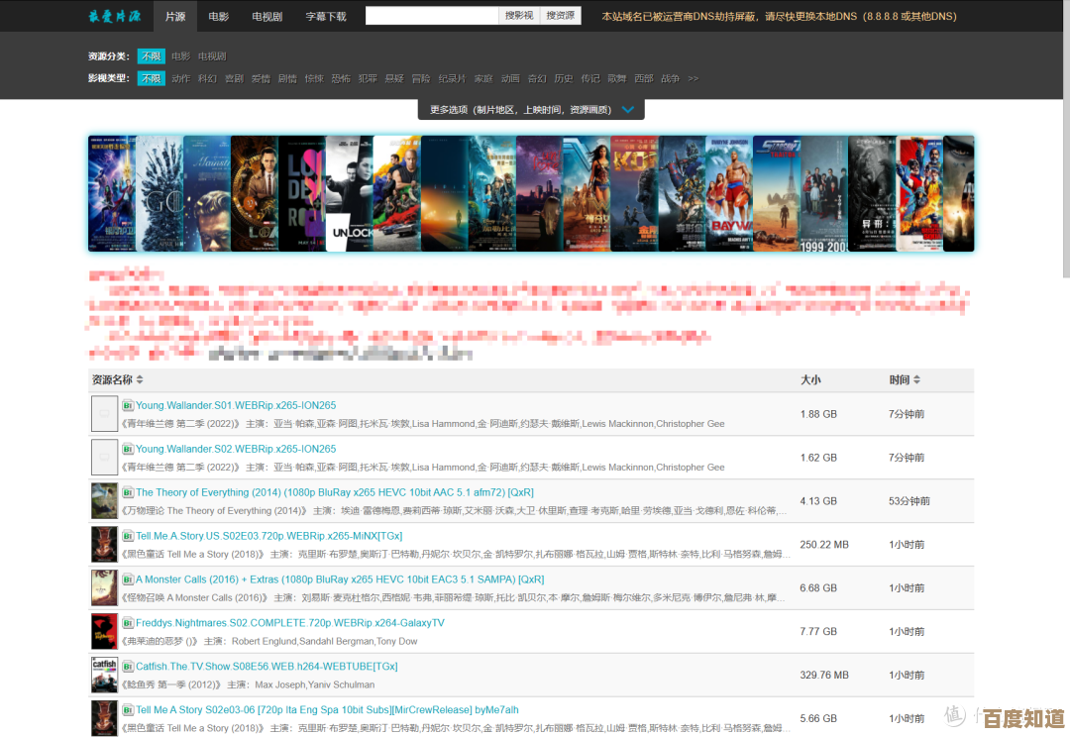Sort the list by 时间 column

click(x=905, y=379)
